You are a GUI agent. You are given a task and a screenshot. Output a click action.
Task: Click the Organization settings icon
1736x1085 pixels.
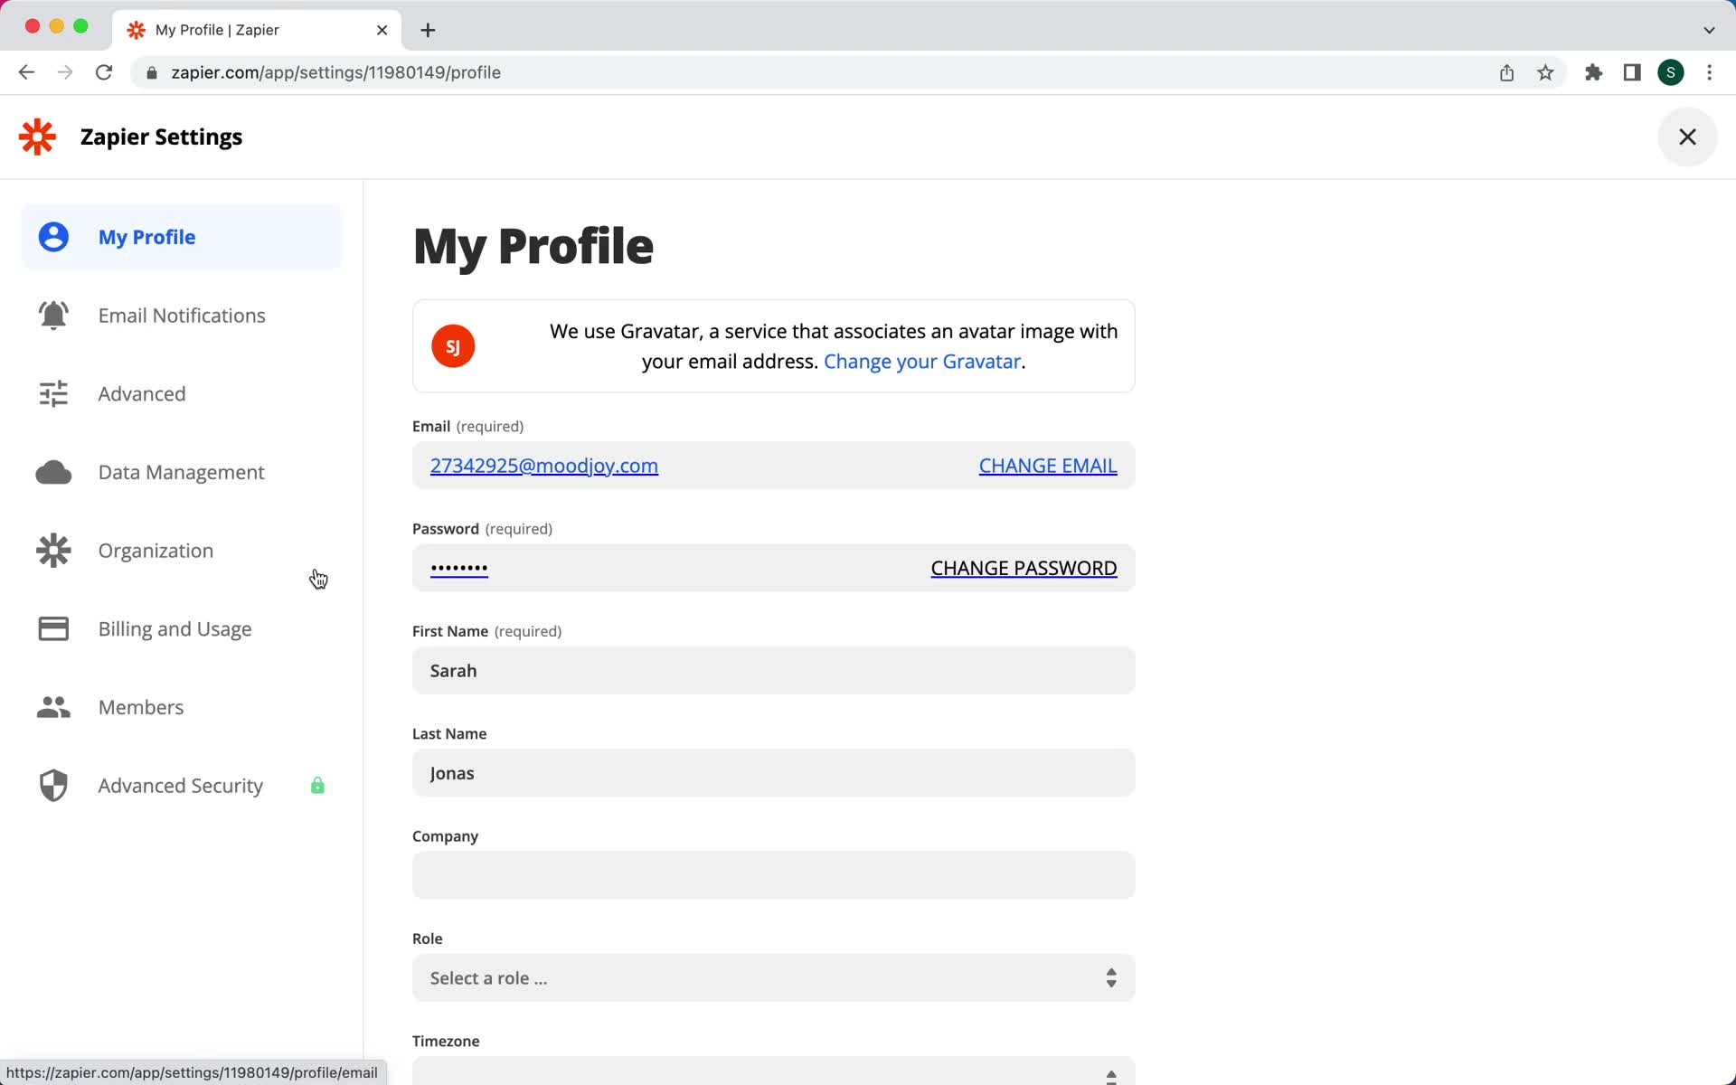[x=52, y=550]
